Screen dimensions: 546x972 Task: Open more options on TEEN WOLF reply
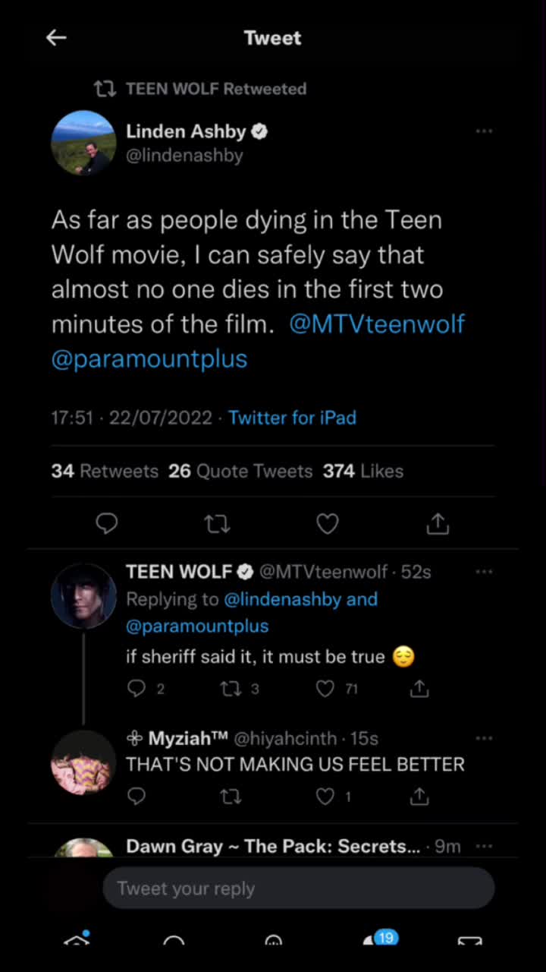click(x=484, y=572)
